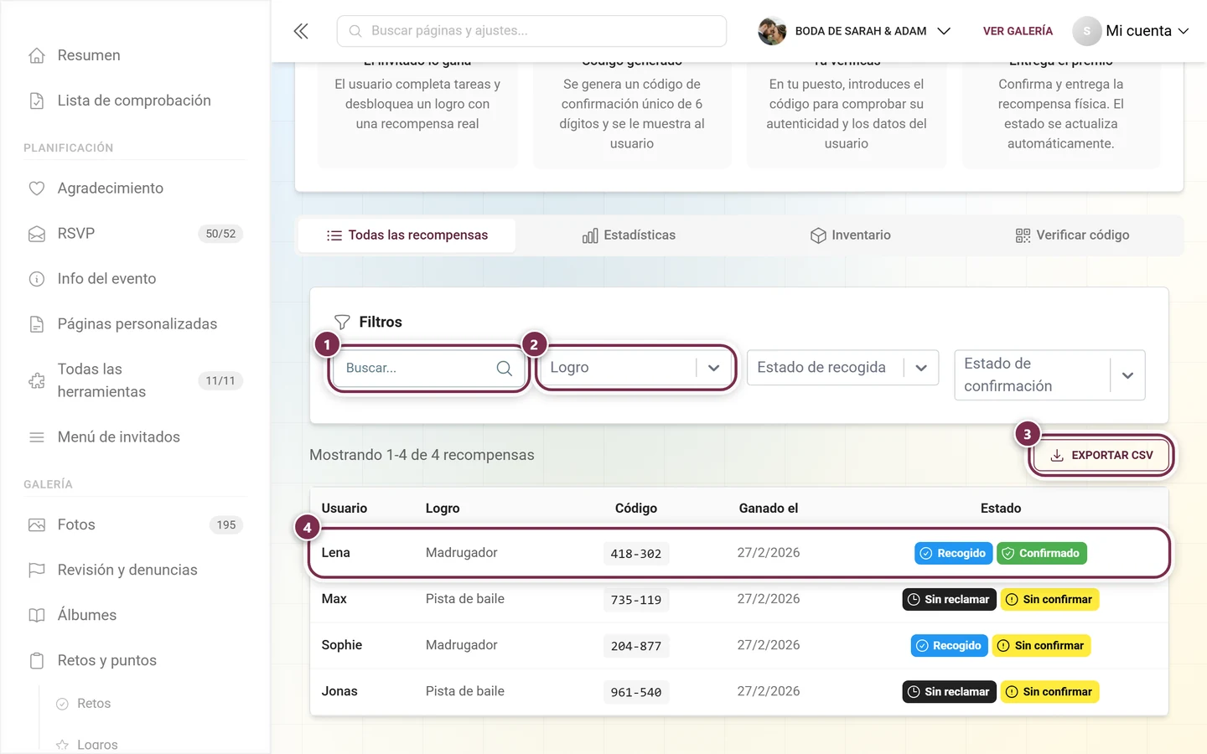Click the magnifier icon in the Buscar filter
The width and height of the screenshot is (1207, 754).
click(x=504, y=369)
